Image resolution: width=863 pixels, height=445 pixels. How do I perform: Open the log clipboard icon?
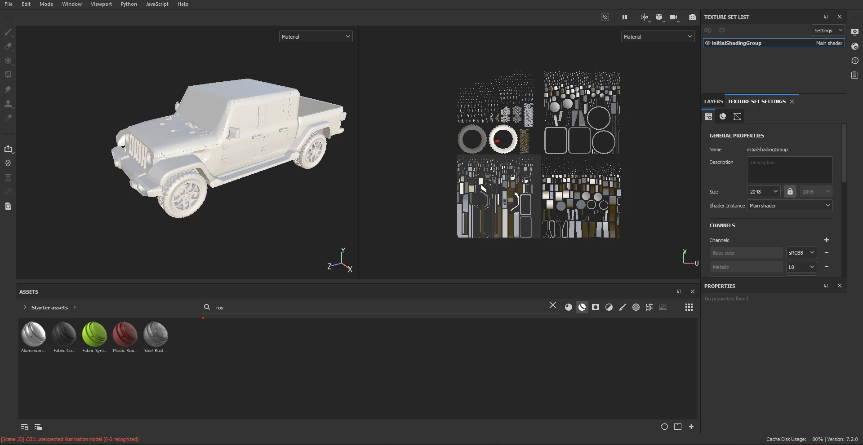[855, 75]
